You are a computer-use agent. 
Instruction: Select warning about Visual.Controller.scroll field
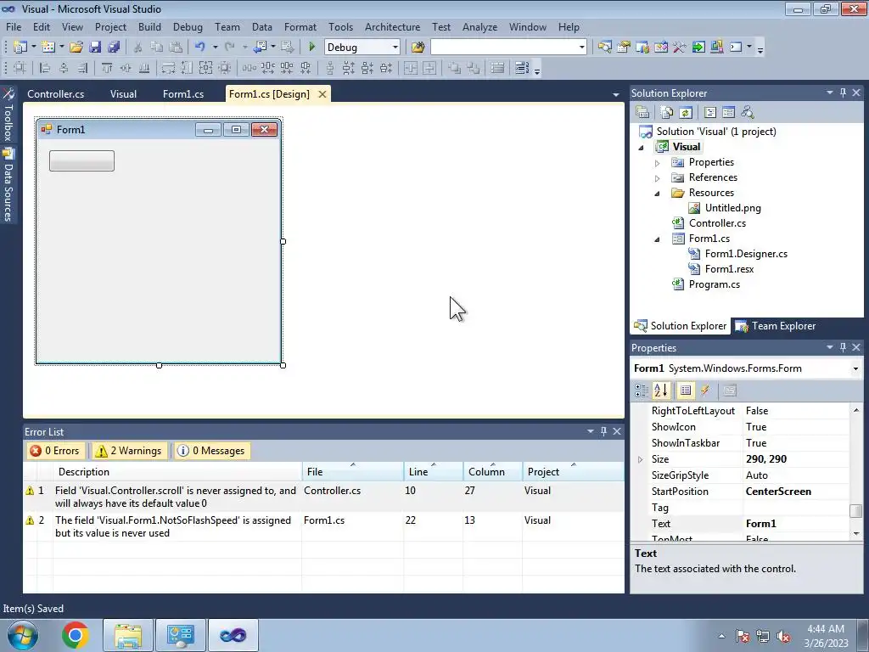(x=323, y=497)
